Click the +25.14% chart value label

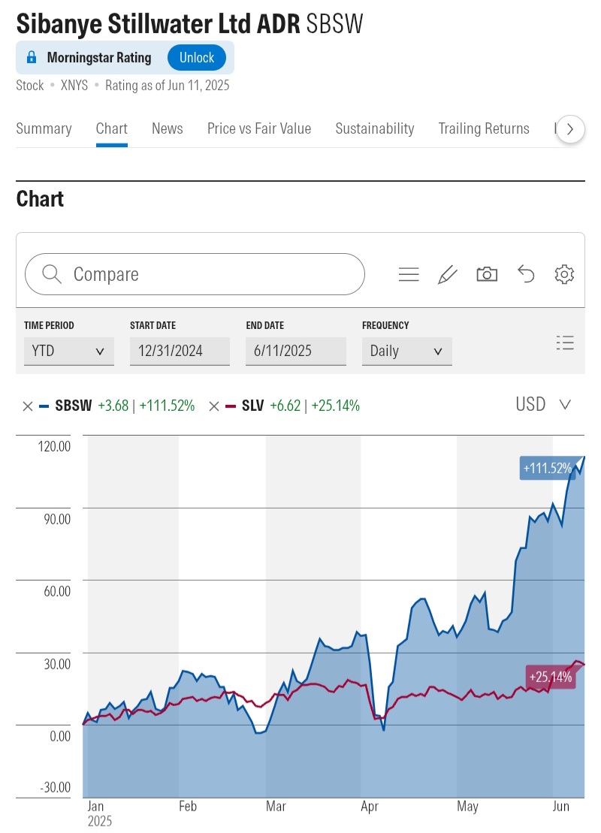[x=551, y=677]
